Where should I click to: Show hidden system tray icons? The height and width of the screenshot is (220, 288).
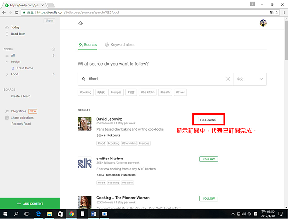(233, 214)
